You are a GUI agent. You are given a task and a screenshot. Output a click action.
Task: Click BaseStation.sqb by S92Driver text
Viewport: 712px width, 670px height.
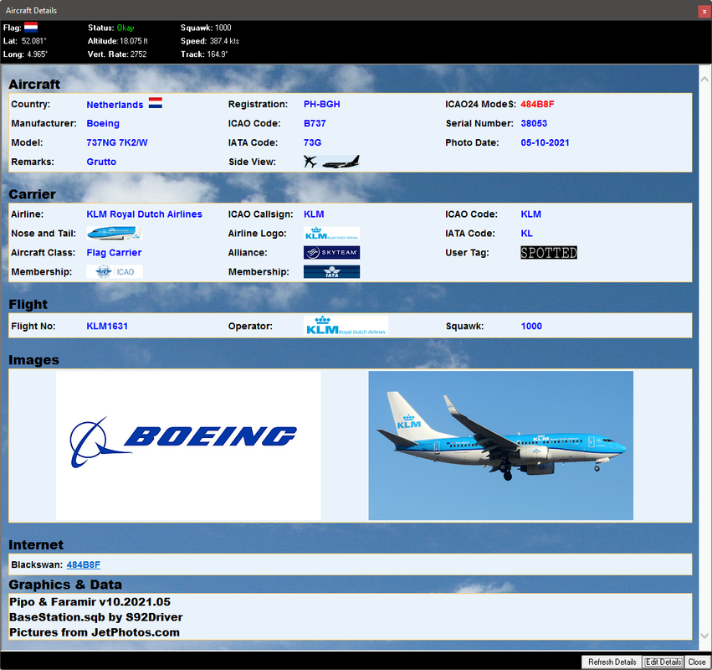96,616
